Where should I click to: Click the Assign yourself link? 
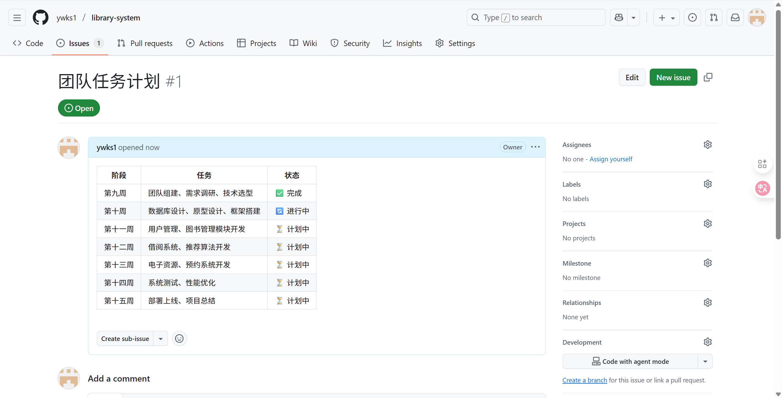point(611,159)
